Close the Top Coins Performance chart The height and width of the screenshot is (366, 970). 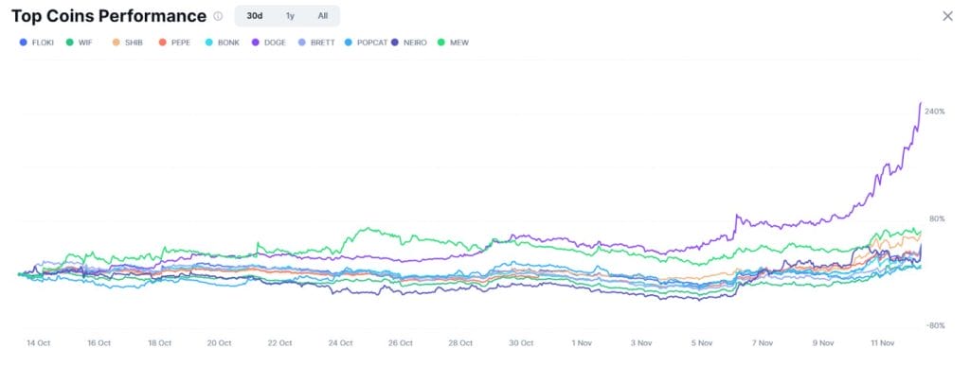947,17
